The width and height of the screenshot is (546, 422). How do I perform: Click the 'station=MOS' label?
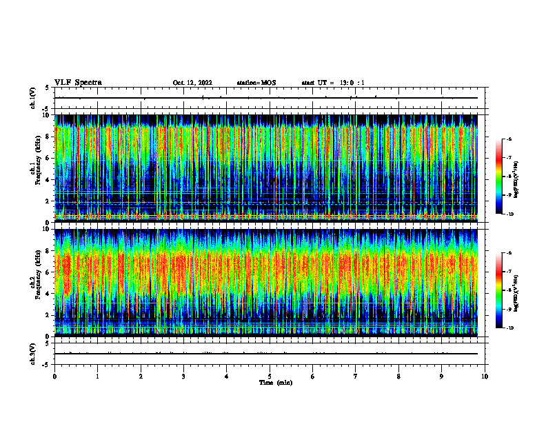click(256, 83)
